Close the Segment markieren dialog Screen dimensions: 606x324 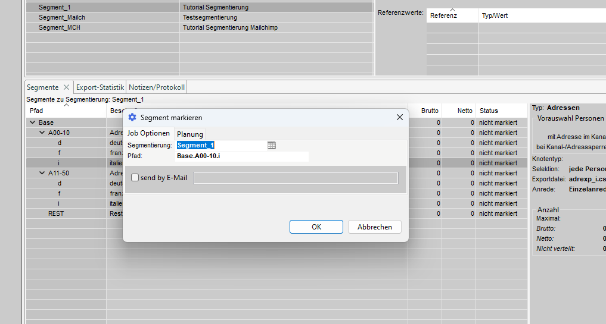pyautogui.click(x=400, y=118)
